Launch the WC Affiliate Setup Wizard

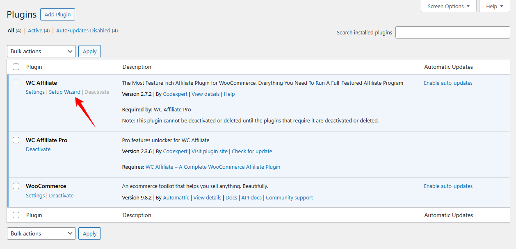click(x=65, y=92)
